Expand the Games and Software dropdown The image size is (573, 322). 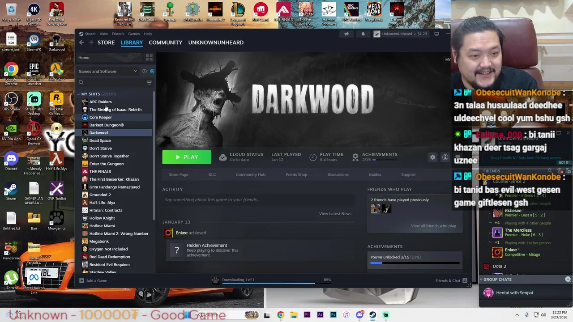pyautogui.click(x=108, y=71)
